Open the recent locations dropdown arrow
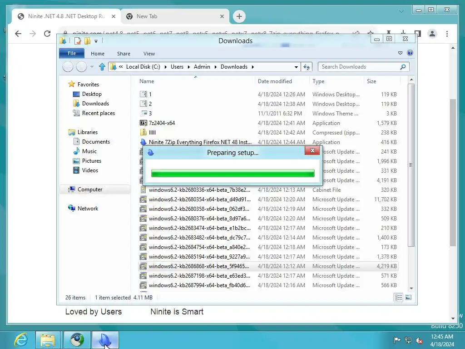This screenshot has height=349, width=465. (92, 67)
